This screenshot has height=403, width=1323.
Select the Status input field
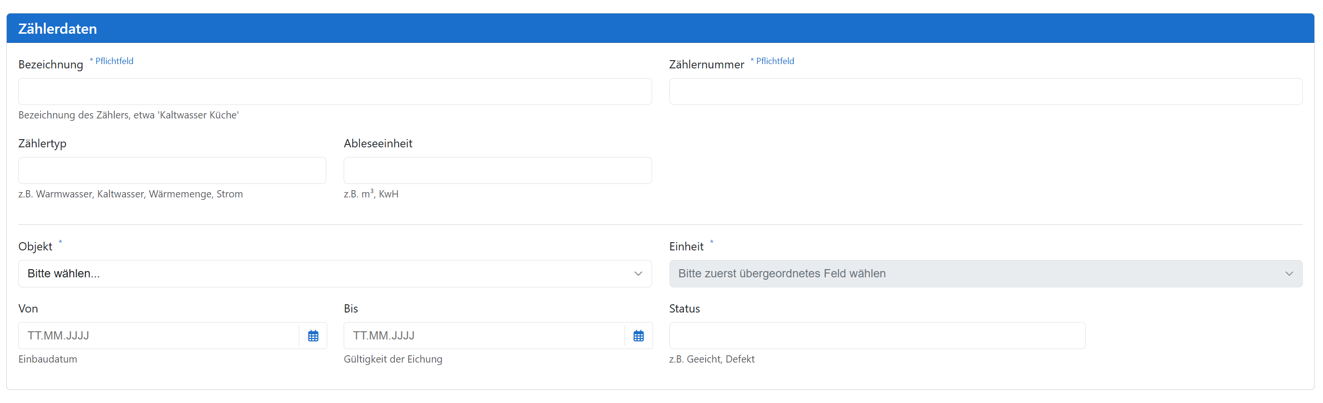click(877, 336)
